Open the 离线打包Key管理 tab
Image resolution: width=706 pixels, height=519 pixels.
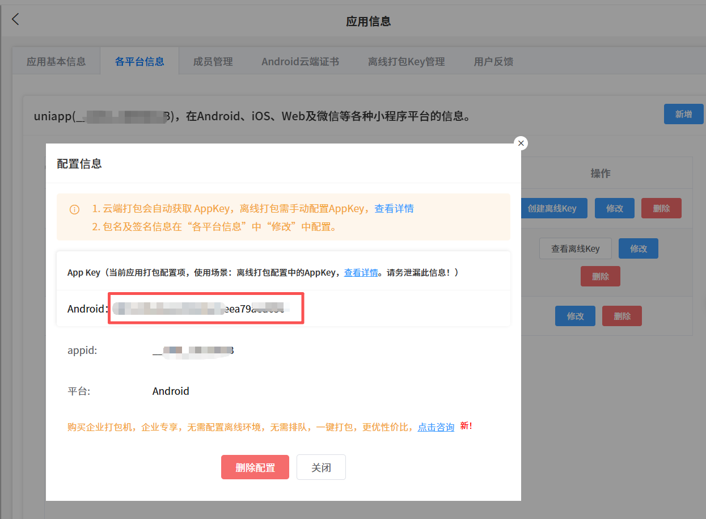click(x=406, y=61)
